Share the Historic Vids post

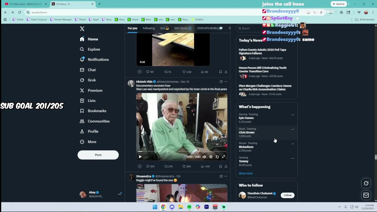point(226,166)
